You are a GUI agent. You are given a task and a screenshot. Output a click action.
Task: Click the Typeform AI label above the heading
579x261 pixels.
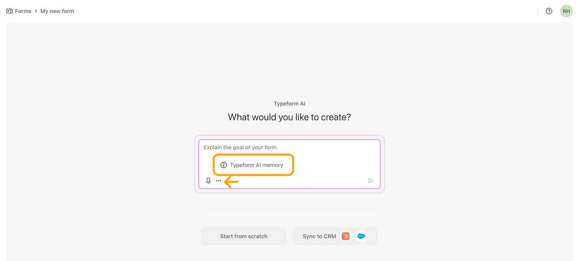(x=289, y=104)
